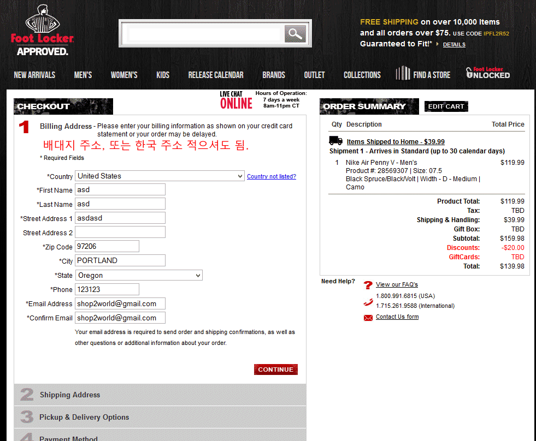
Task: Open the New Arrivals menu
Action: (34, 75)
